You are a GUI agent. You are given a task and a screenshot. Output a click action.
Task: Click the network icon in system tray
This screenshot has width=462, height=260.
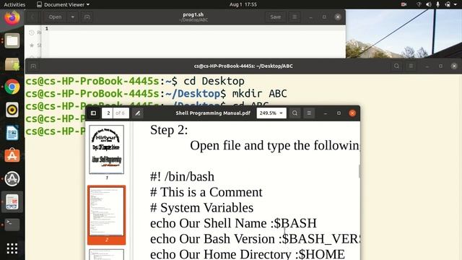[419, 4]
